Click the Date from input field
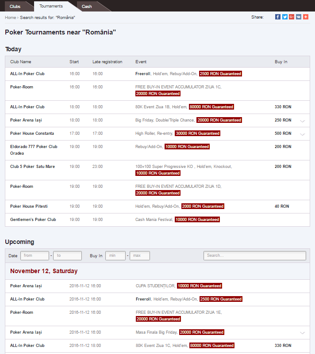Viewport: 315px width, 354px height. 35,255
